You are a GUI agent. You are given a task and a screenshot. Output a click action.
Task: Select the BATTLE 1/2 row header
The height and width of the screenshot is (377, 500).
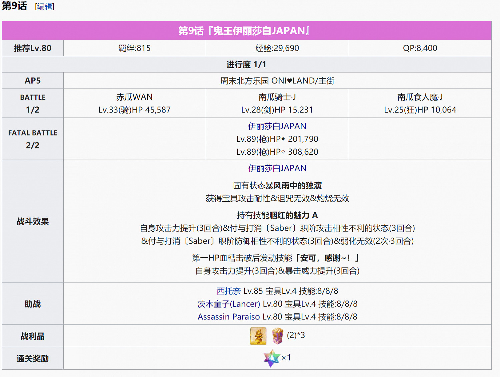(32, 103)
